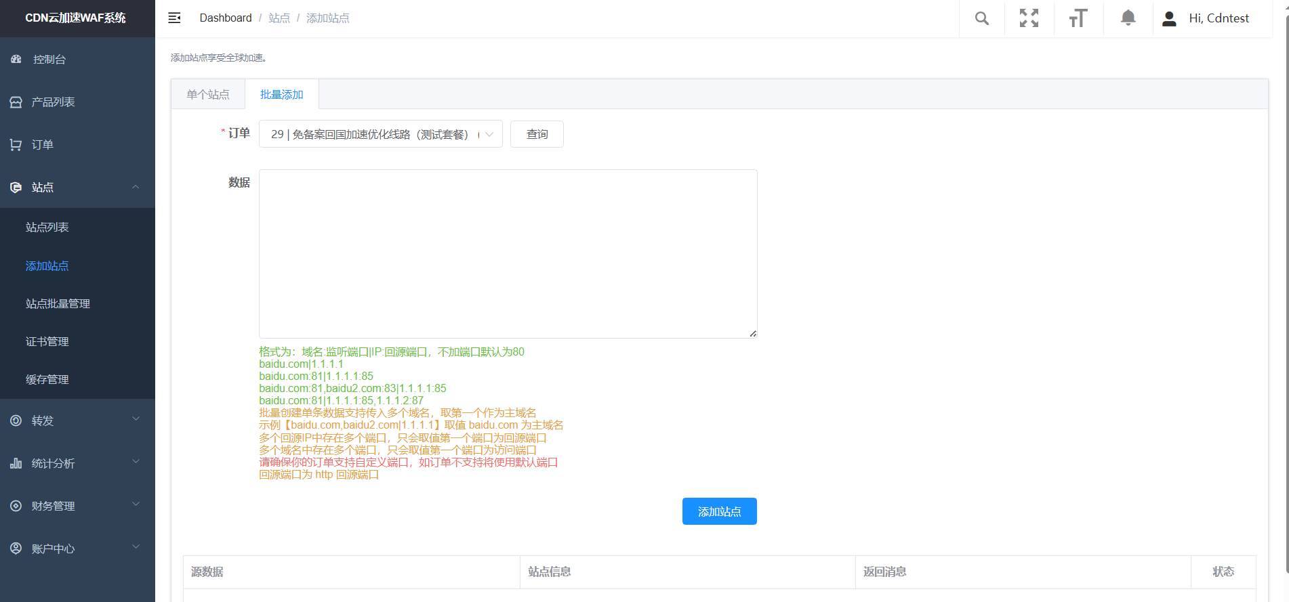Select the 批量添加 tab

click(x=282, y=95)
